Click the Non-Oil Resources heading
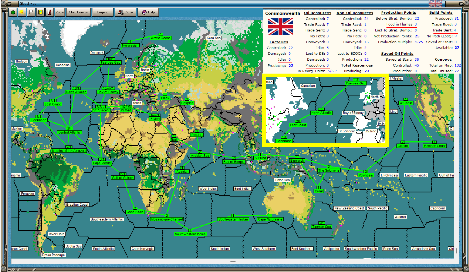Screen dimensions: 469x272 355,13
